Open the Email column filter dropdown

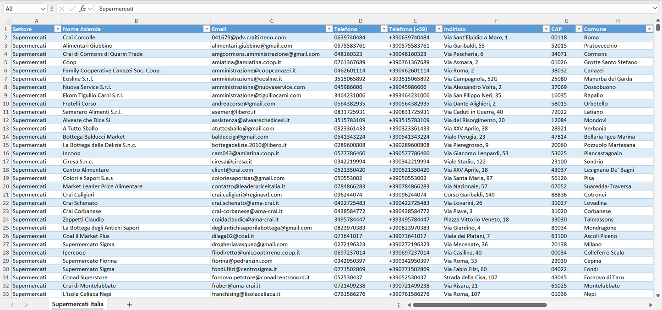pos(329,29)
